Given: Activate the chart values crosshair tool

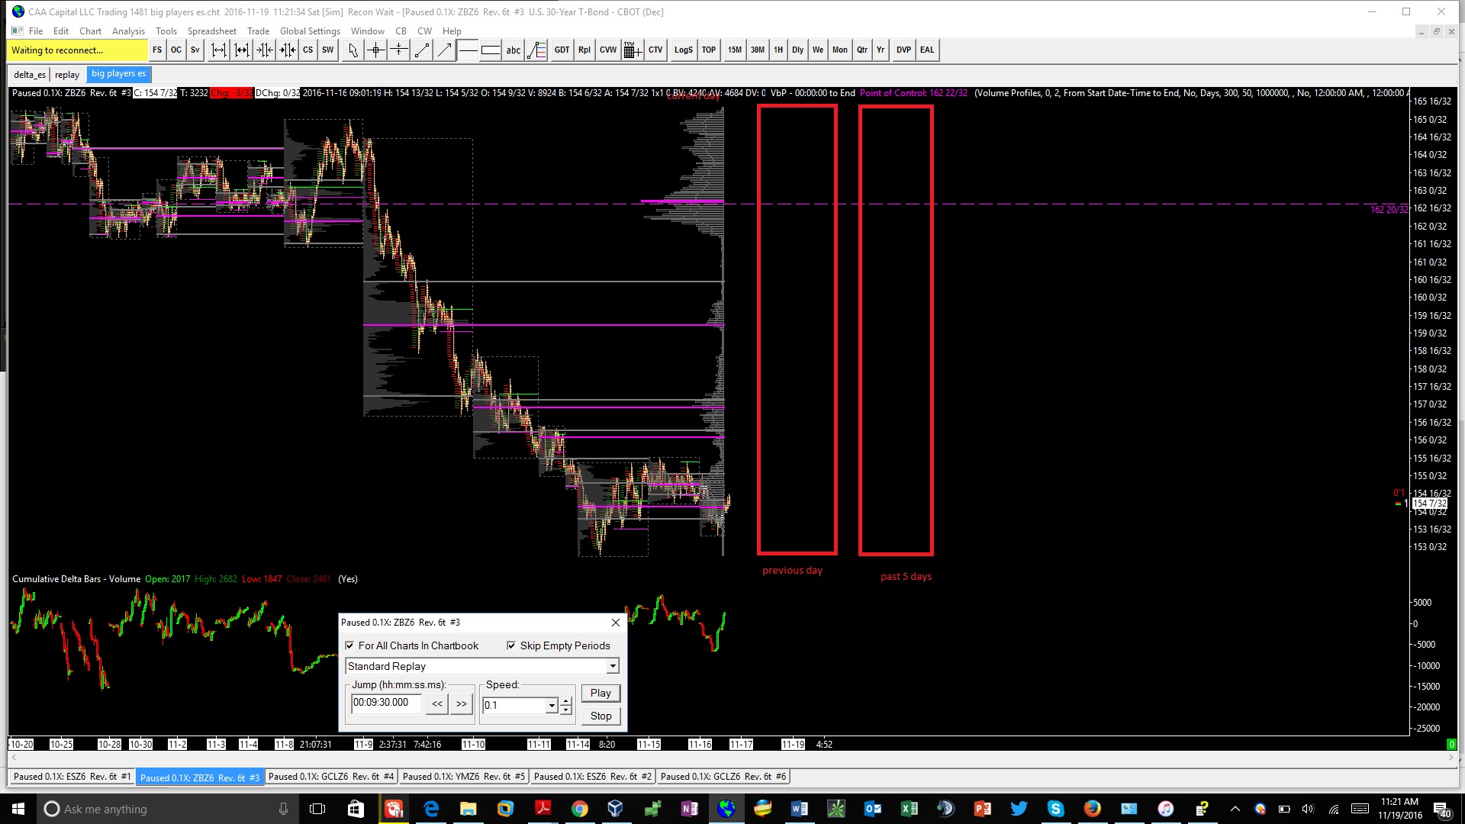Looking at the screenshot, I should click(375, 50).
